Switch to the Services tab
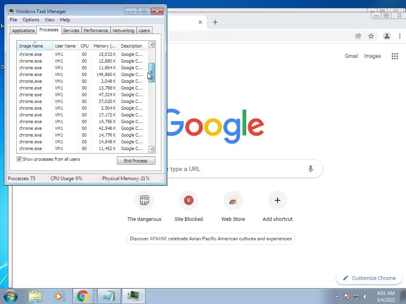The image size is (406, 304). tap(71, 30)
